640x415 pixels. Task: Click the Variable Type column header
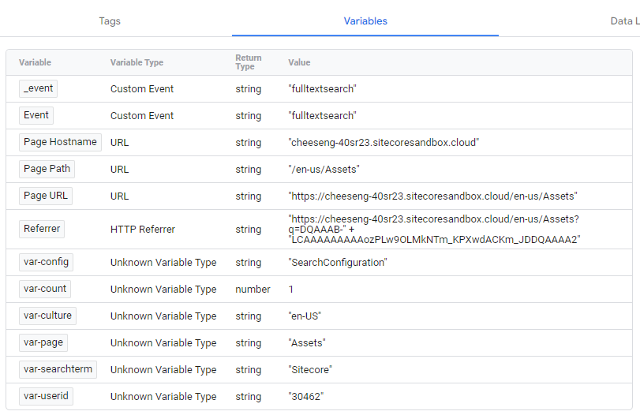[x=137, y=62]
